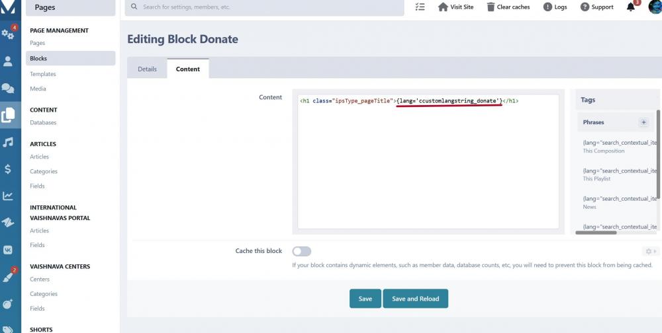Screen dimensions: 662x333
Task: Open the tag icon at sidebar bottom
Action: coord(7,329)
